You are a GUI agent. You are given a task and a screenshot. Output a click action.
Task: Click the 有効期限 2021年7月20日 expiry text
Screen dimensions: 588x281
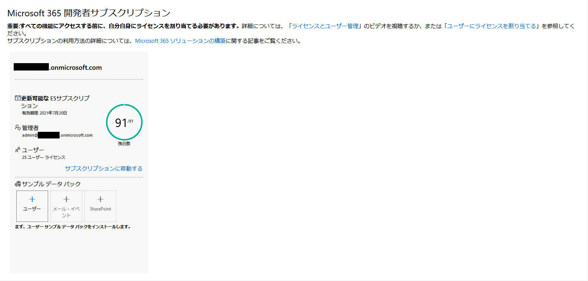(x=44, y=113)
